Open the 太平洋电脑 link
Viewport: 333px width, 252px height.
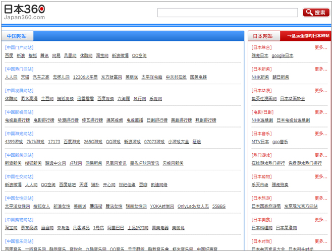152,77
